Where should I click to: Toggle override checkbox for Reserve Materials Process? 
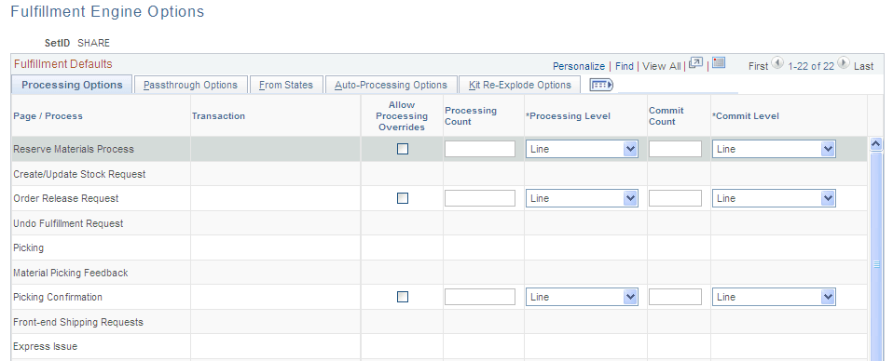403,149
